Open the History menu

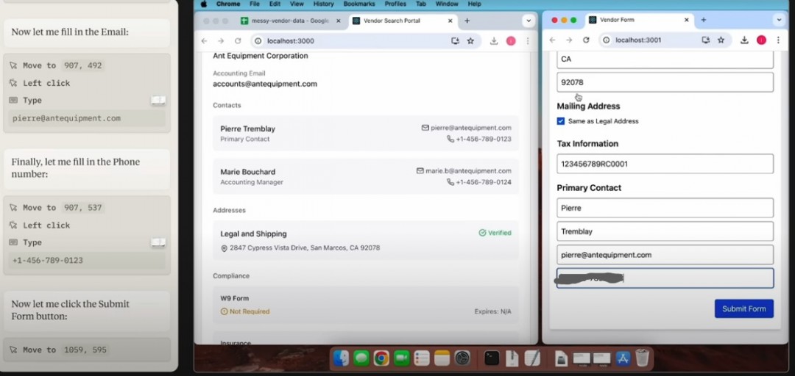point(323,4)
